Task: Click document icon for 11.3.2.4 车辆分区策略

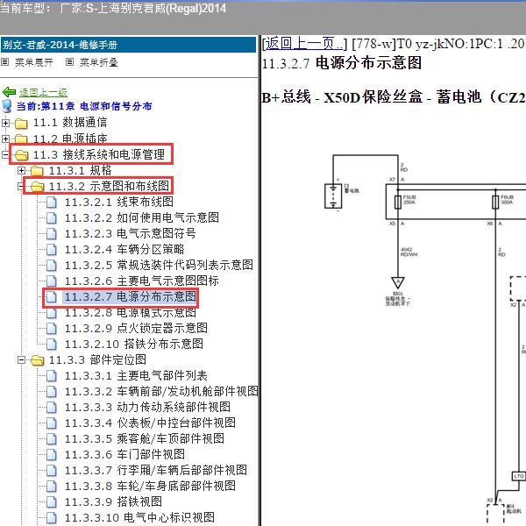Action: click(x=52, y=249)
